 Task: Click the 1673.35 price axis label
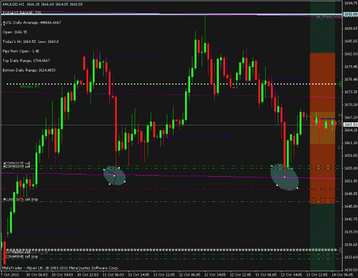coord(351,92)
